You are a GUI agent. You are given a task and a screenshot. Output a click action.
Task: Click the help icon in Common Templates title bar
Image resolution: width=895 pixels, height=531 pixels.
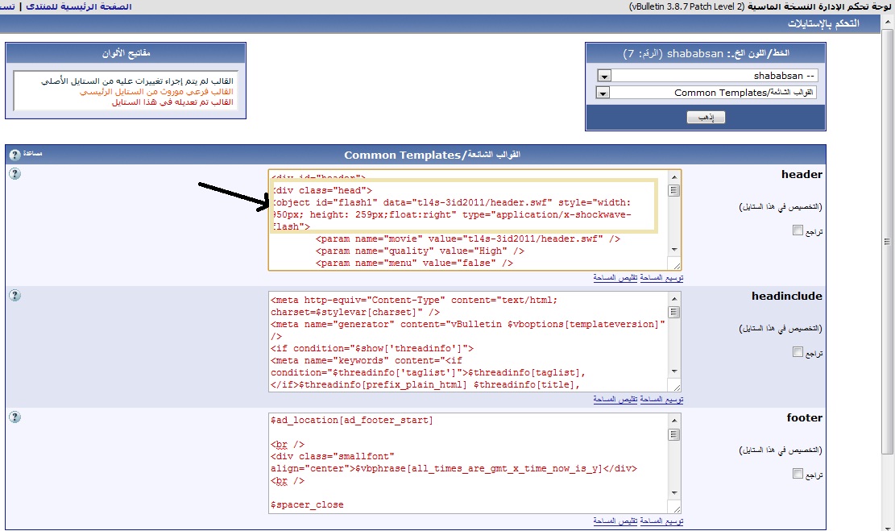click(15, 154)
